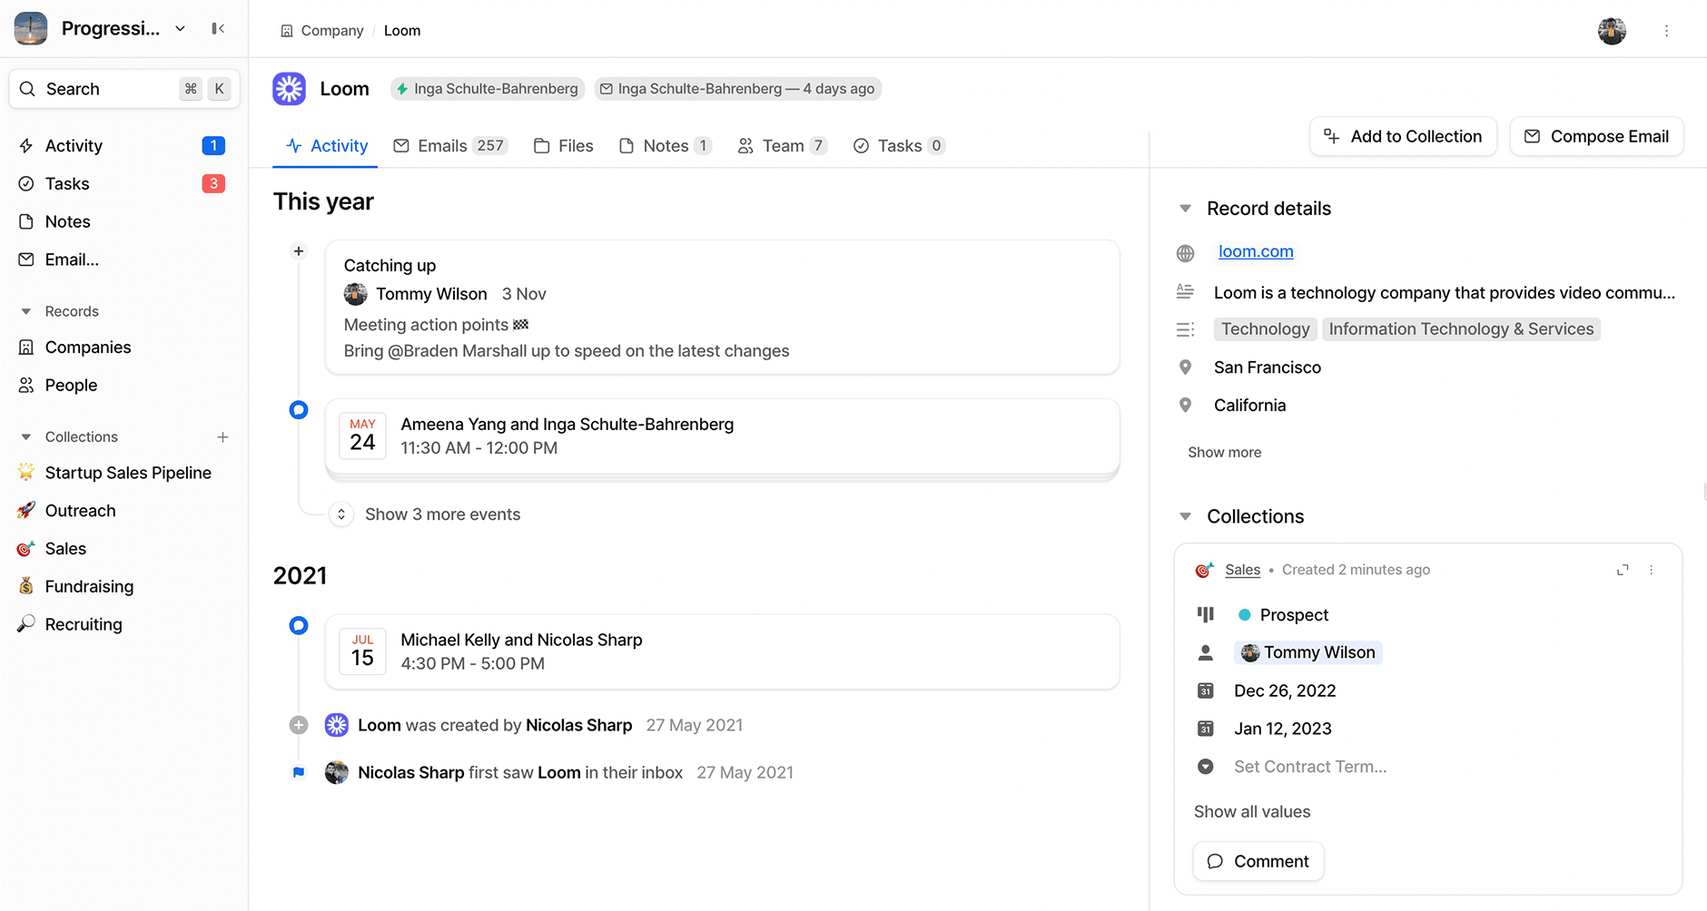Open the workspace switcher dropdown chevron
The height and width of the screenshot is (911, 1707).
pos(181,29)
